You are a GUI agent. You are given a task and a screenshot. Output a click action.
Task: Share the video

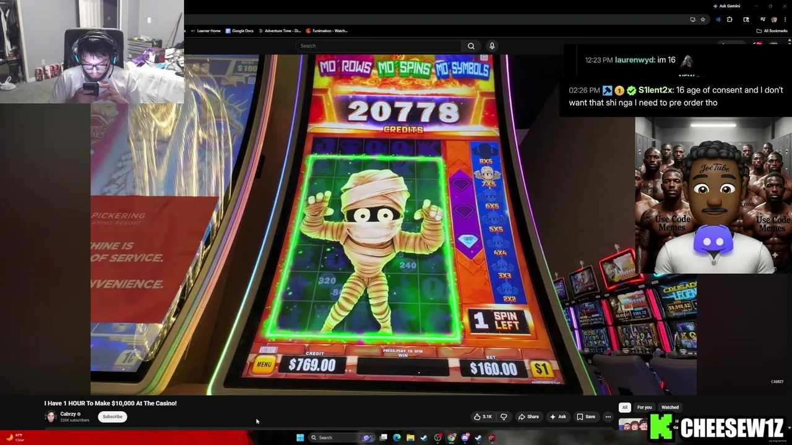528,417
